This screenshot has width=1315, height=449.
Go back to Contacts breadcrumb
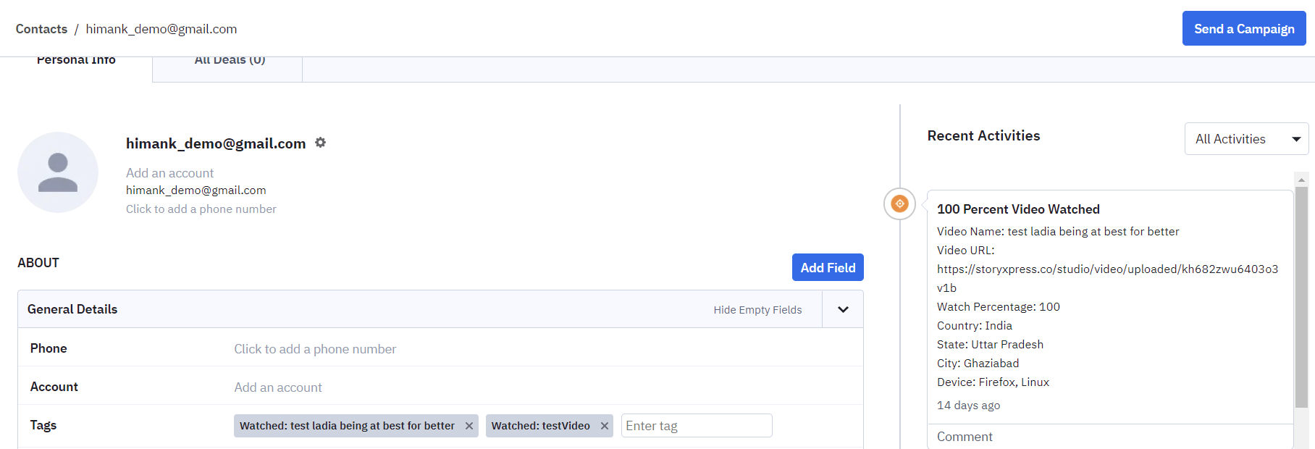pos(41,29)
